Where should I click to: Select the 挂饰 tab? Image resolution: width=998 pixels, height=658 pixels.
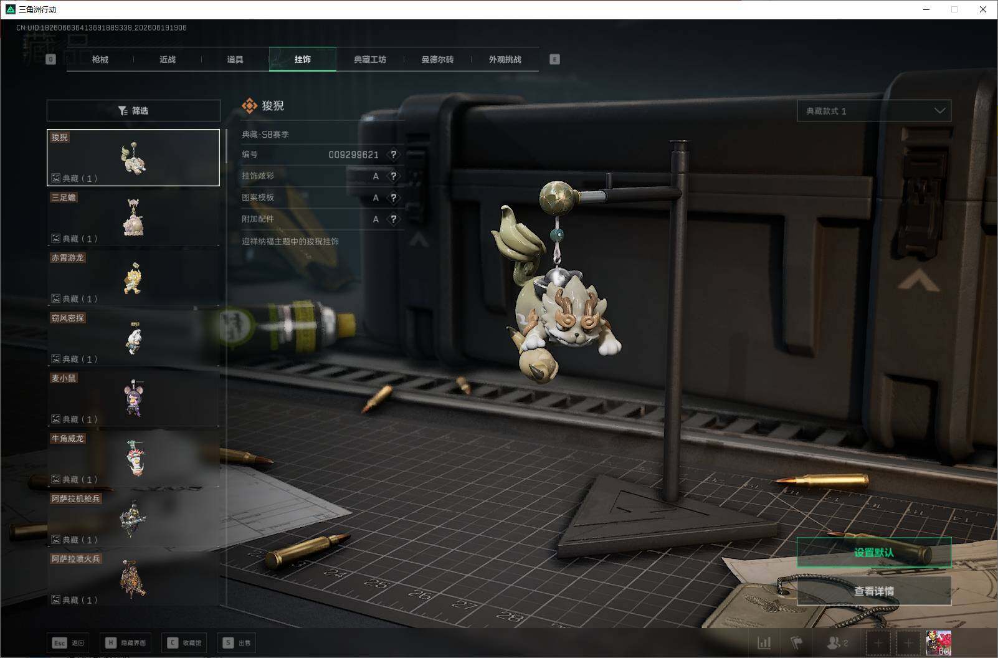[x=303, y=59]
